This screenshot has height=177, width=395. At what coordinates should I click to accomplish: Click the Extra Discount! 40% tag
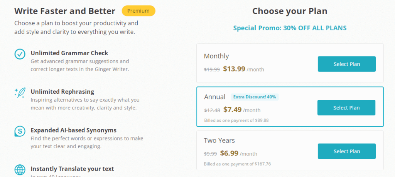pyautogui.click(x=255, y=97)
